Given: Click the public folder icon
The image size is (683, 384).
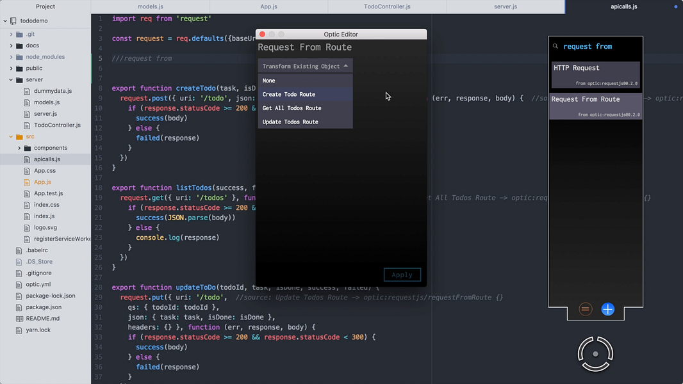Looking at the screenshot, I should 19,68.
